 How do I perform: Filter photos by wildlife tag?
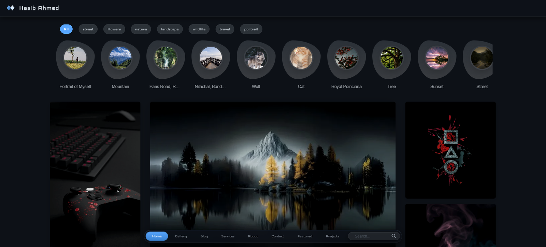tap(199, 29)
